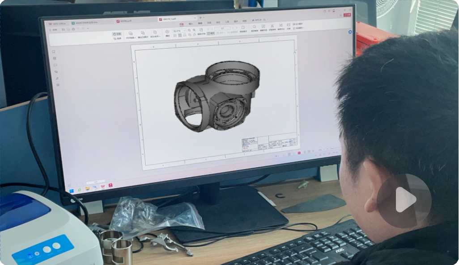Screen dimensions: 459x265
Task: Click the 旋转文档 rotate document icon
Action: click(x=201, y=32)
